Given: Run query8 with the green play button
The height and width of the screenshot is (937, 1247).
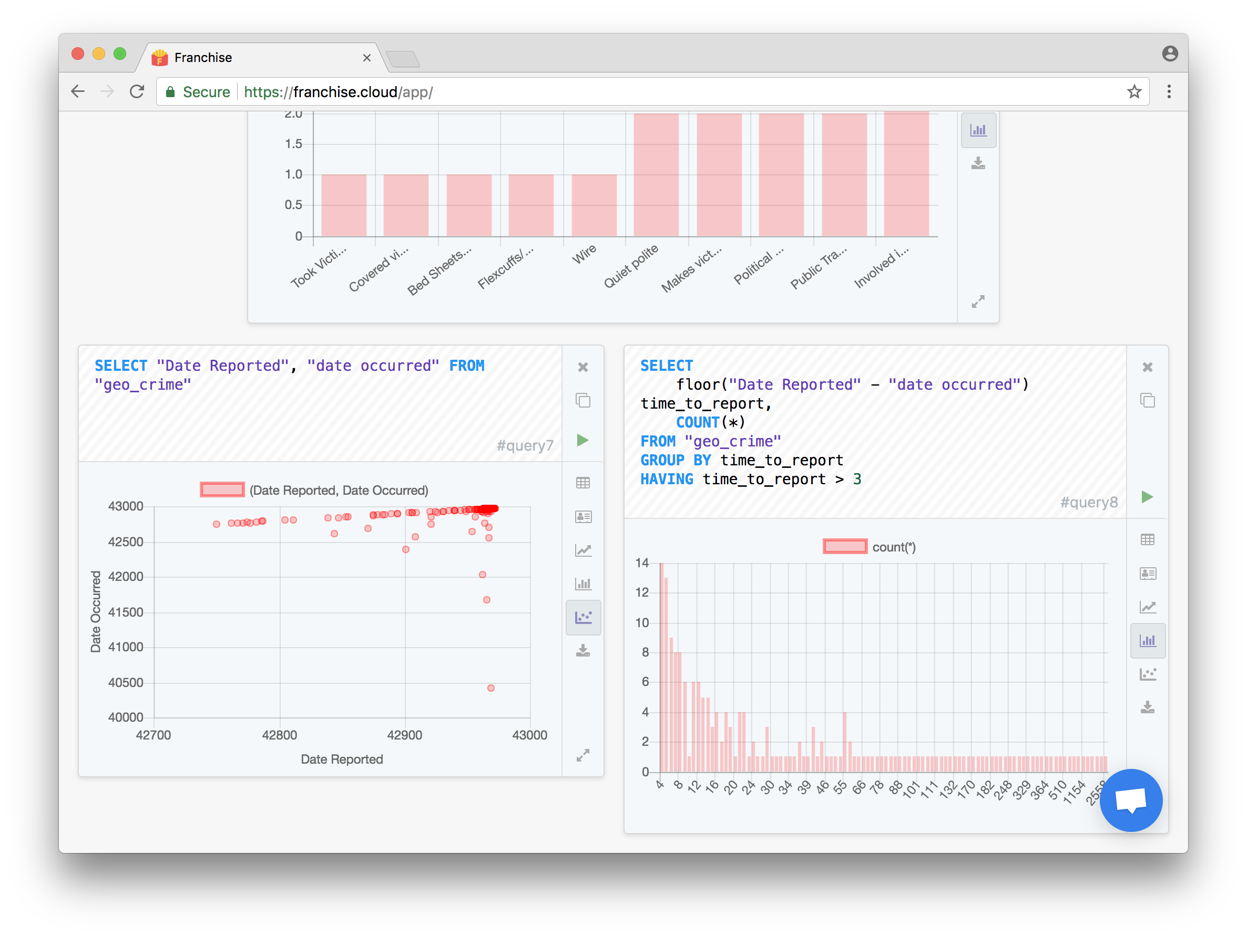Looking at the screenshot, I should pyautogui.click(x=1147, y=497).
